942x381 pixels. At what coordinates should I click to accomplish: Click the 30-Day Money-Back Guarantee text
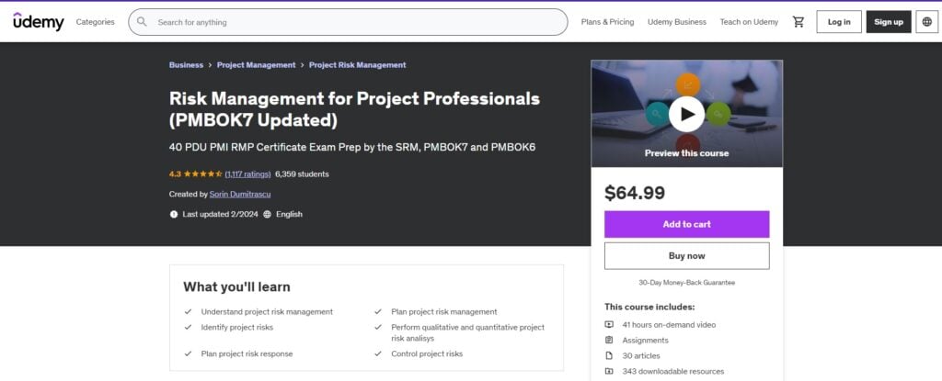click(686, 283)
